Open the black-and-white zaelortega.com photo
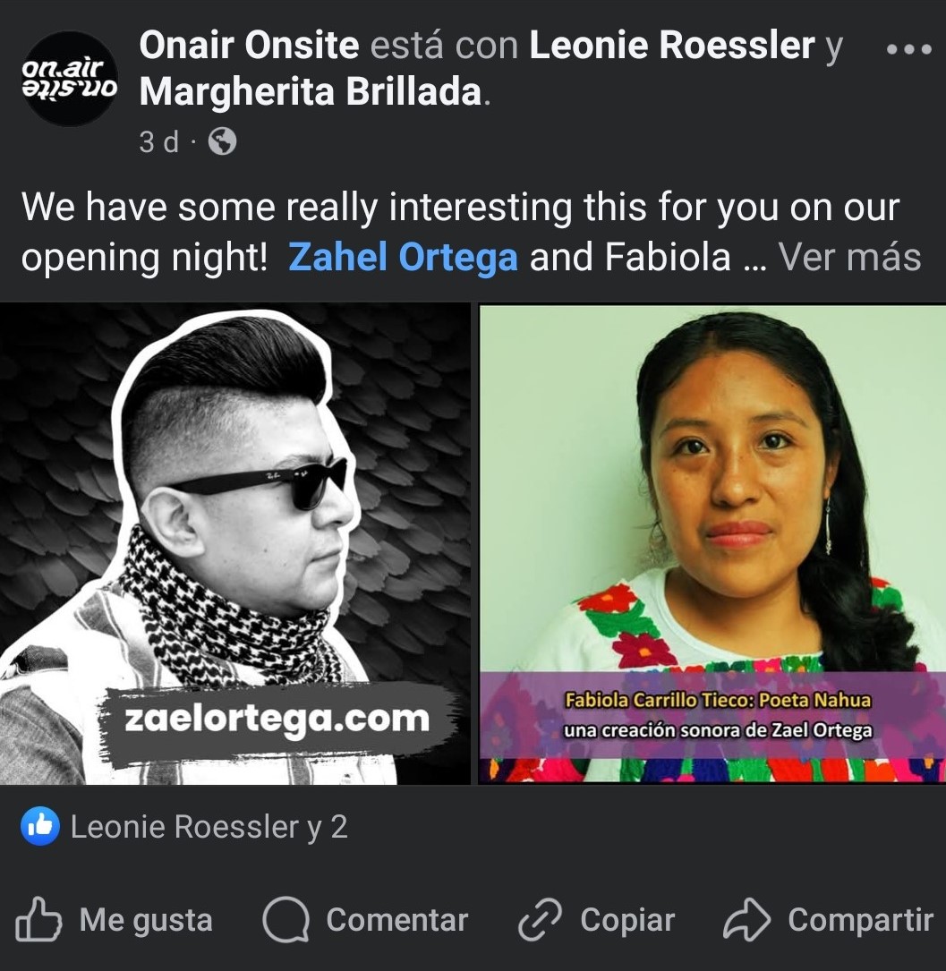The width and height of the screenshot is (946, 971). coord(235,544)
